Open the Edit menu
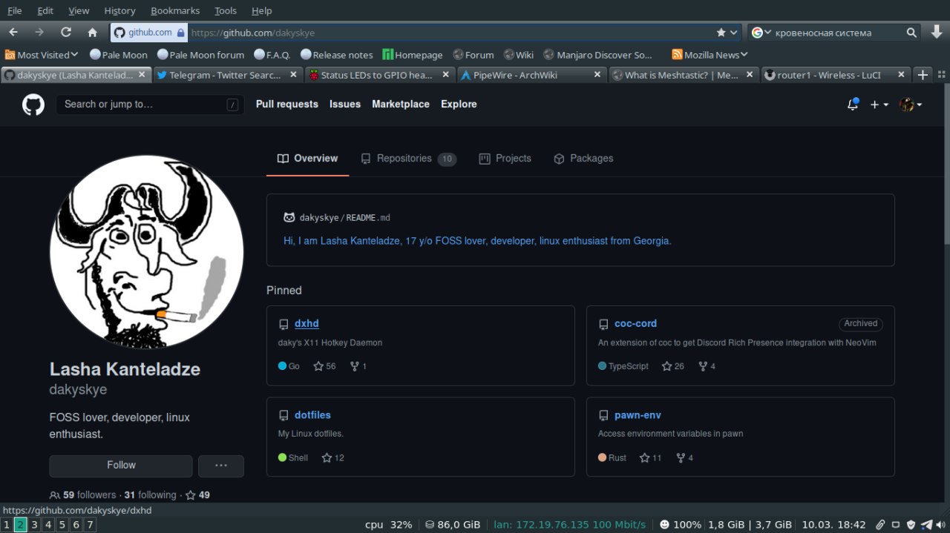The image size is (950, 533). [x=45, y=10]
